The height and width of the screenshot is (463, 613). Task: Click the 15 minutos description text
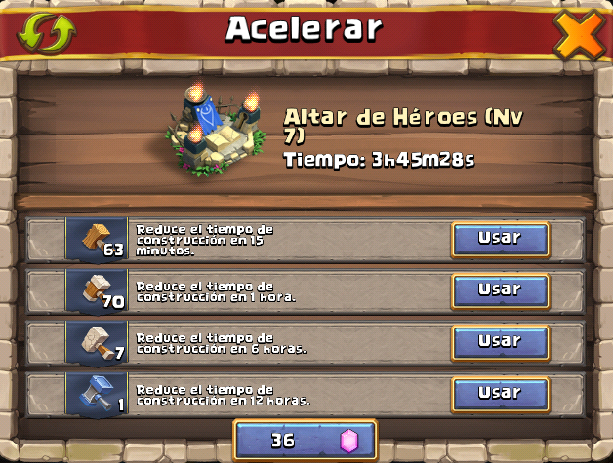pos(205,240)
